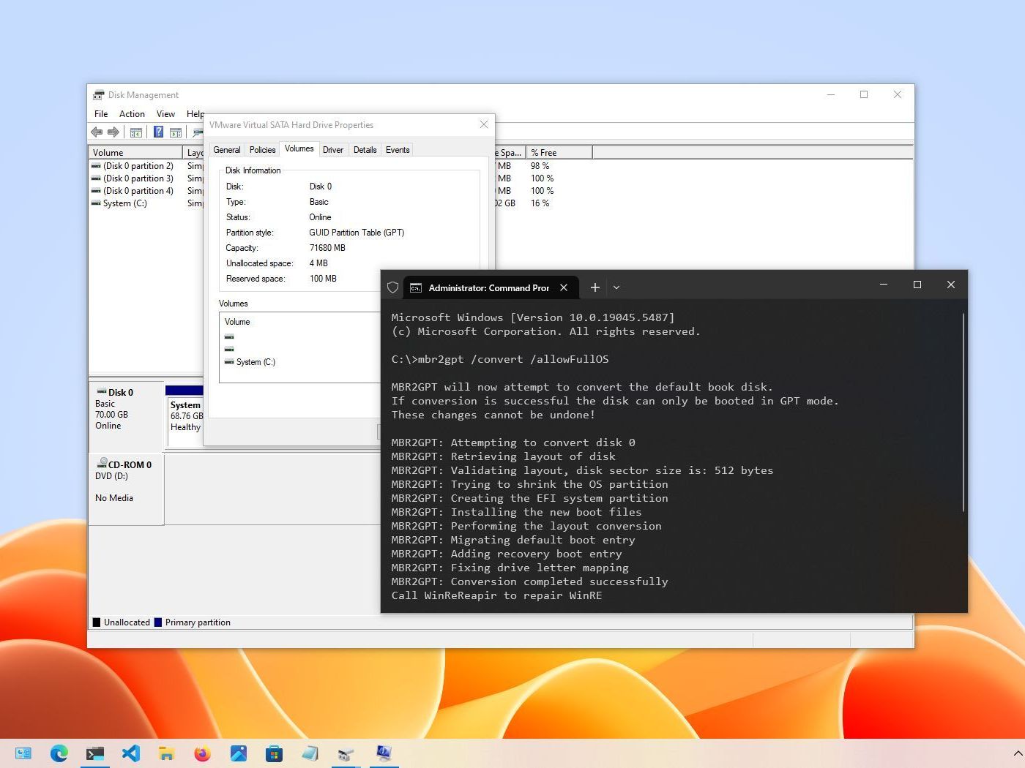Click the '98 %' free value
This screenshot has height=768, width=1025.
point(540,166)
